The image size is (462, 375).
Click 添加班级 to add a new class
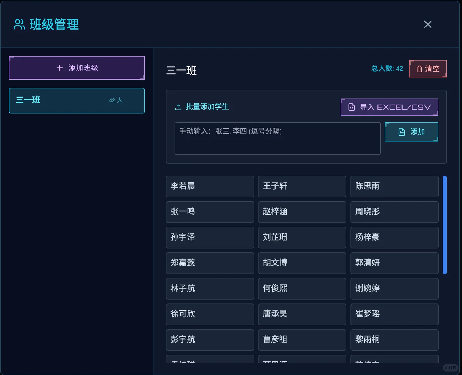coord(77,68)
